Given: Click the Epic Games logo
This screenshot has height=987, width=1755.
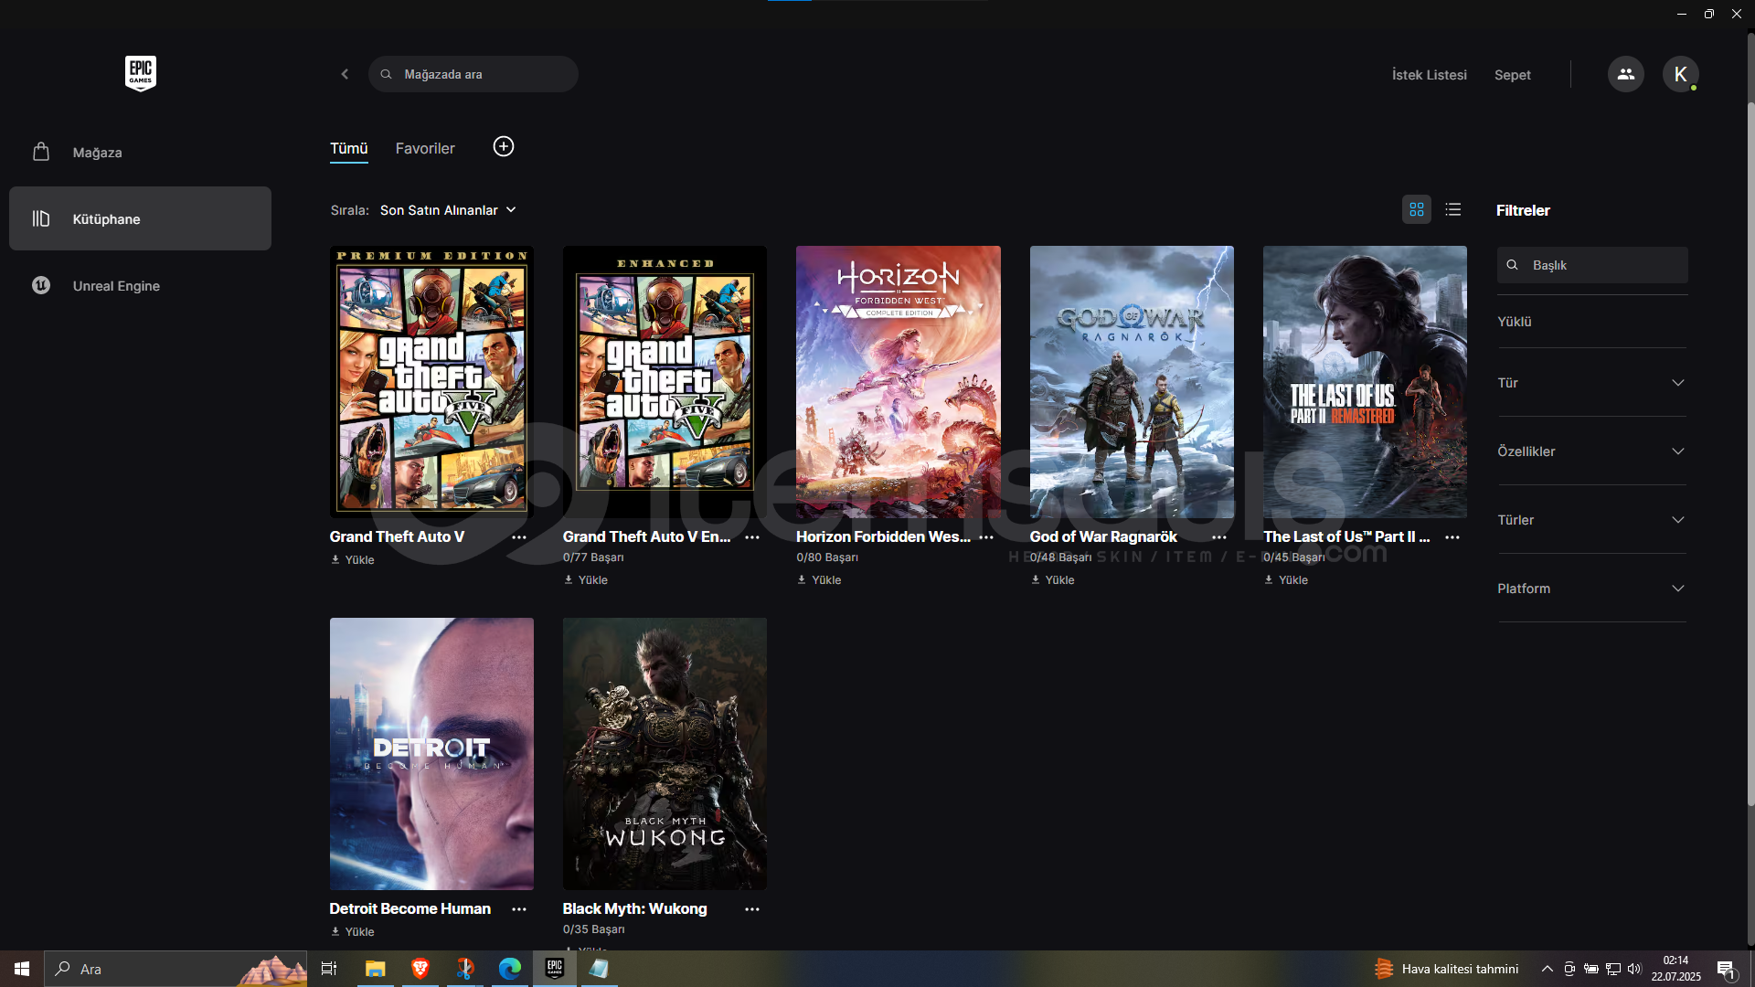Looking at the screenshot, I should pyautogui.click(x=141, y=73).
